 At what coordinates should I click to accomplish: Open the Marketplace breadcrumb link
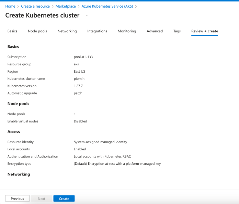[x=66, y=6]
